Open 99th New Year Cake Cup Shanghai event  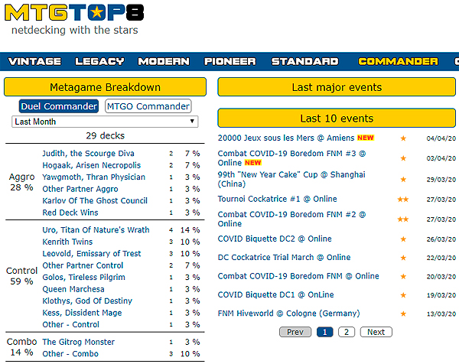291,179
